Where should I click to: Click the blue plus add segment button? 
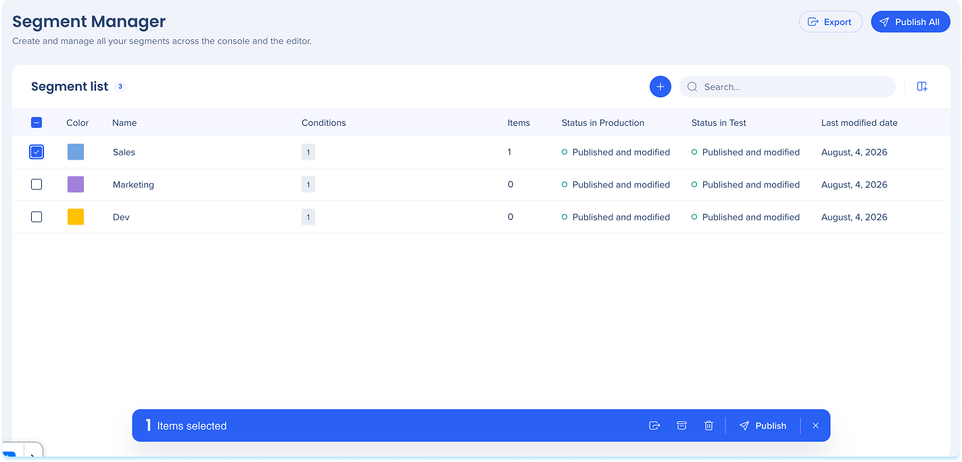click(660, 87)
